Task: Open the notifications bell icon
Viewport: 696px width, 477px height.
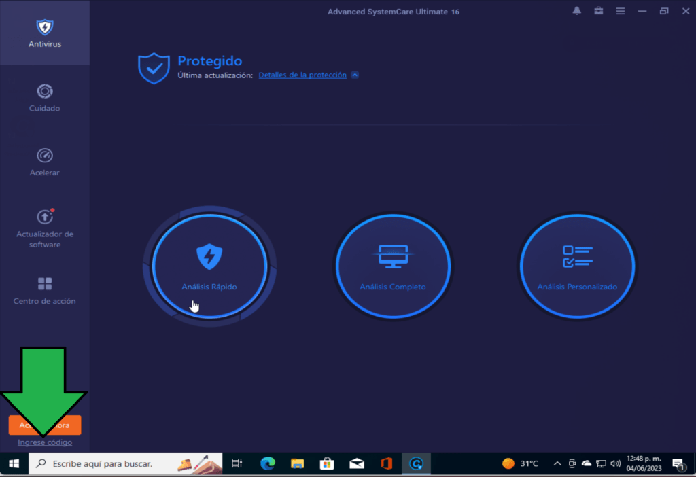Action: tap(576, 11)
